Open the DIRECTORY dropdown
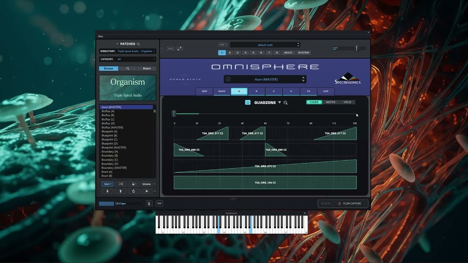 135,51
